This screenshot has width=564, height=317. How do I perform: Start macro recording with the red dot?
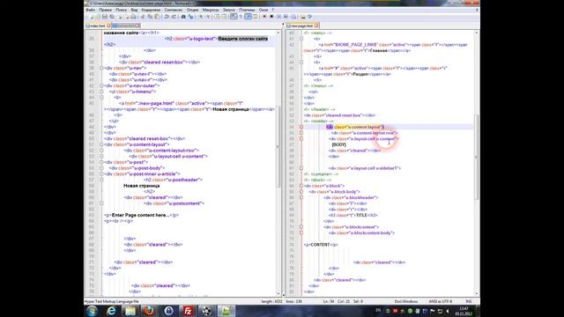(x=264, y=17)
